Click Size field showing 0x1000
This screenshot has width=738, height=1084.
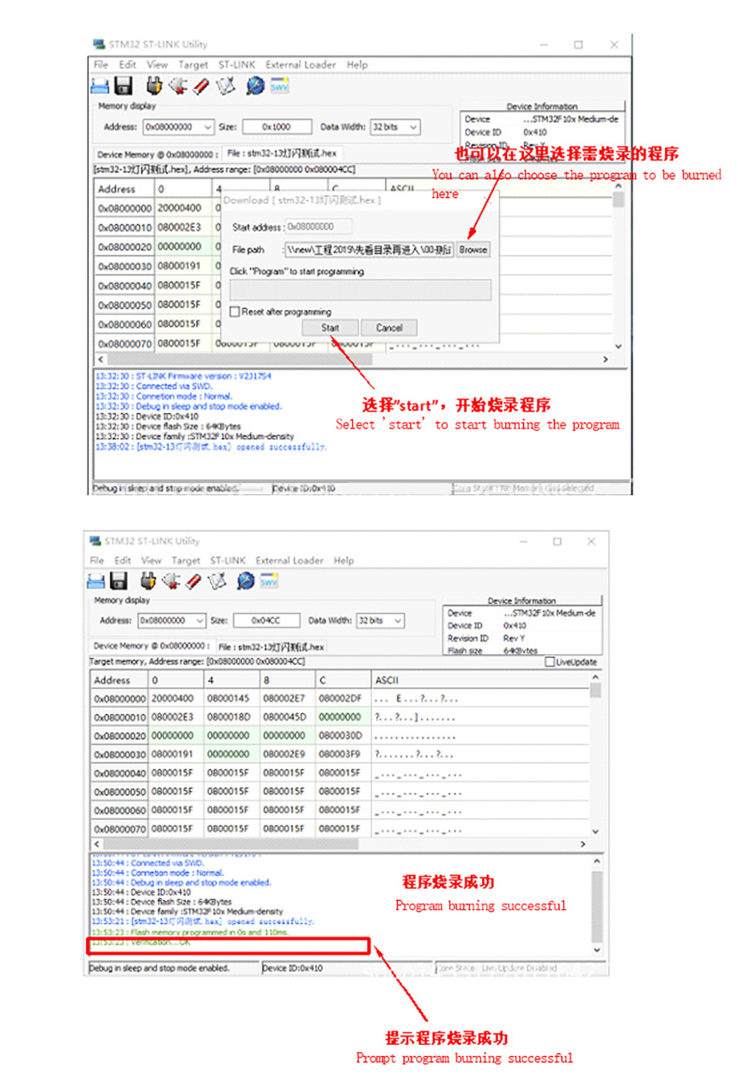[276, 127]
